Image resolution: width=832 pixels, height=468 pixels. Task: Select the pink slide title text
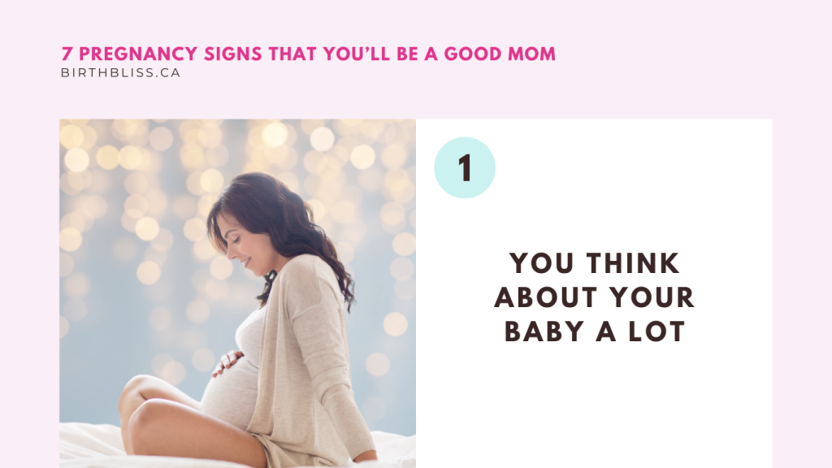[308, 54]
